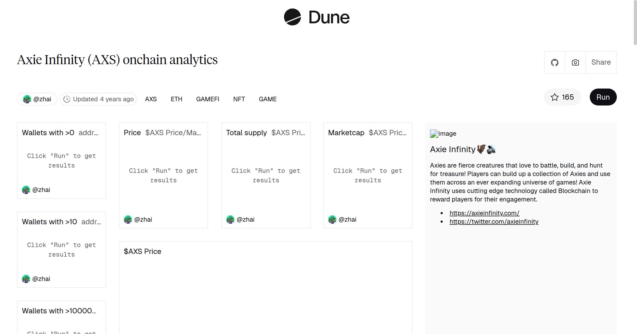Click the clock icon beside Updated 4 years ago
The width and height of the screenshot is (637, 334).
pyautogui.click(x=67, y=99)
